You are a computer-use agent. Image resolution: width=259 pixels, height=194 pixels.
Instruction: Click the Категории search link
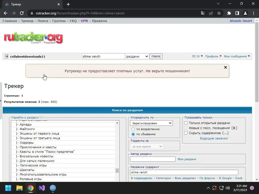164,178
